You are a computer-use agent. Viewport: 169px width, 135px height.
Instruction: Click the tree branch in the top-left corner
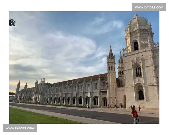coord(12,22)
